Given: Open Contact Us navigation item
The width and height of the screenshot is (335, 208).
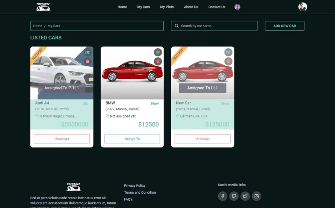Looking at the screenshot, I should (x=217, y=7).
